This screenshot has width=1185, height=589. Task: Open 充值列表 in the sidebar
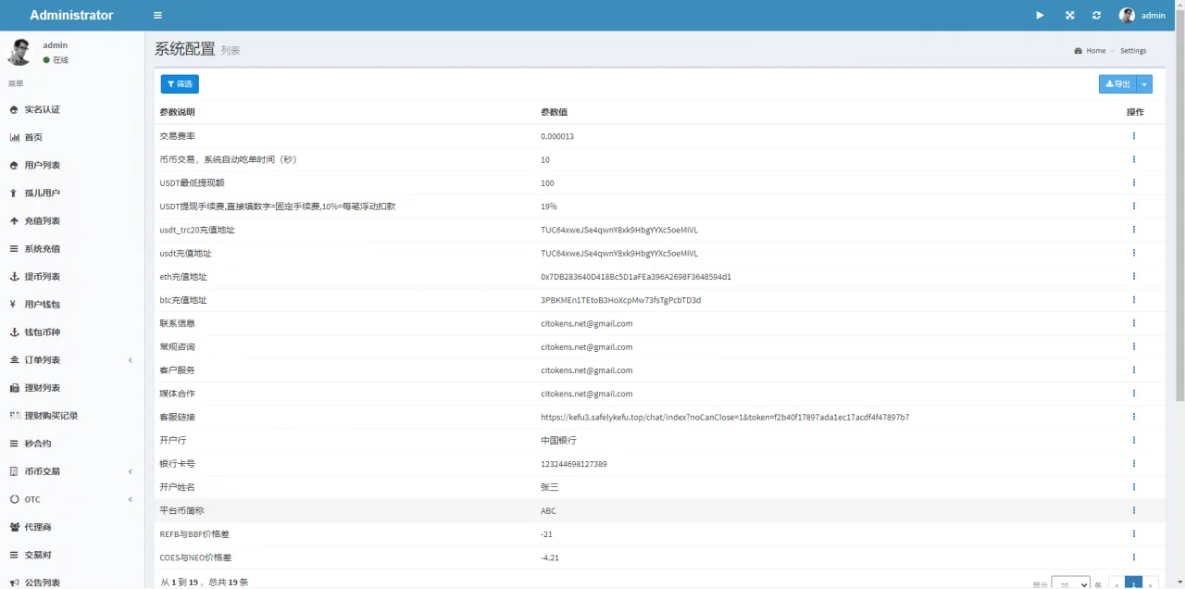42,221
